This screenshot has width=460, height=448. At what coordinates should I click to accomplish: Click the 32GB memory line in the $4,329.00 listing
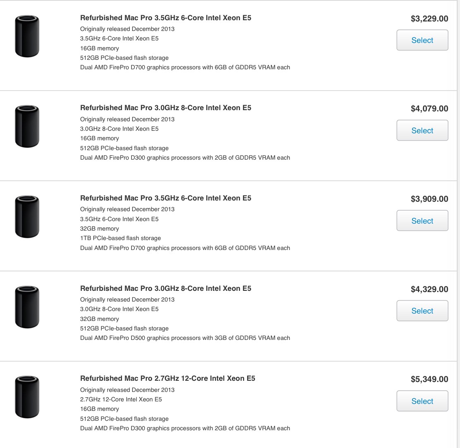pos(100,319)
